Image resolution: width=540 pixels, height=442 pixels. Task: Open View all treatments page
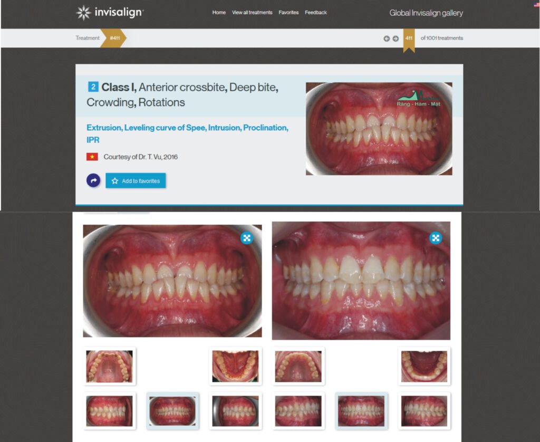tap(252, 13)
